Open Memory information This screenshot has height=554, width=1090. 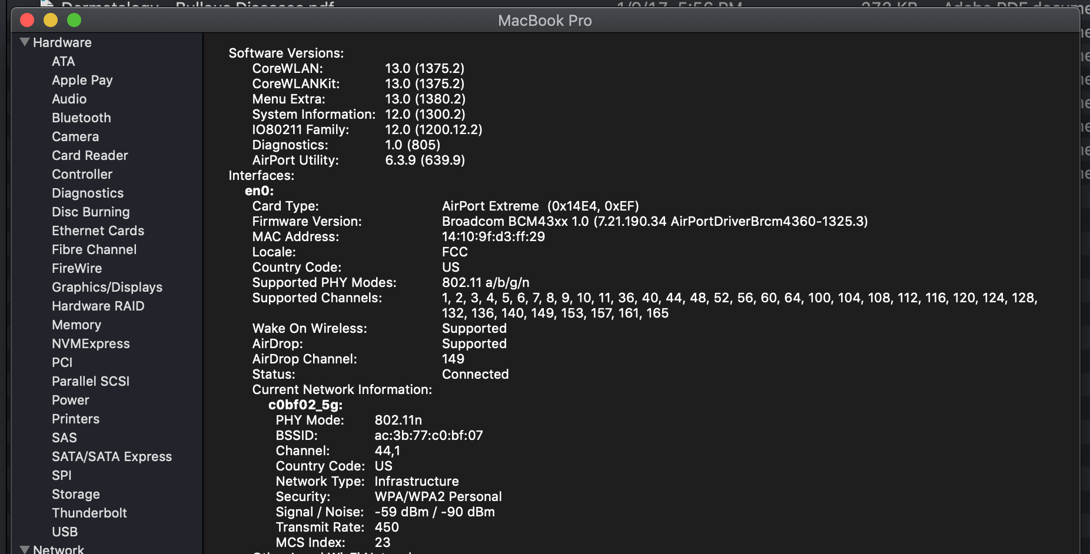(77, 325)
